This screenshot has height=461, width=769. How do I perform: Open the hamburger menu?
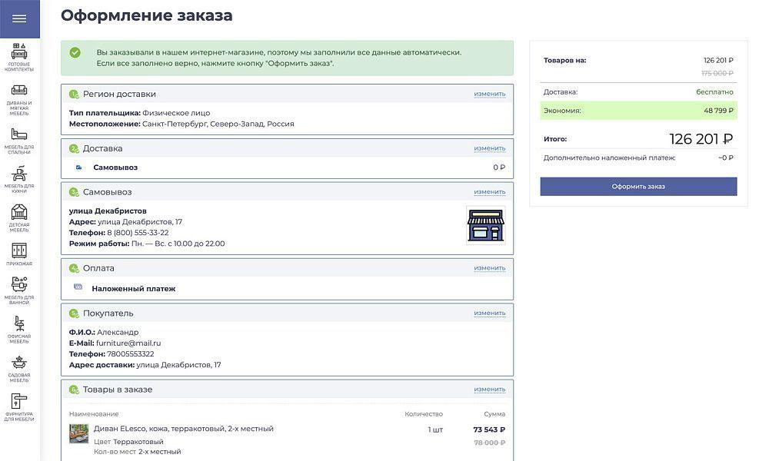[x=19, y=19]
